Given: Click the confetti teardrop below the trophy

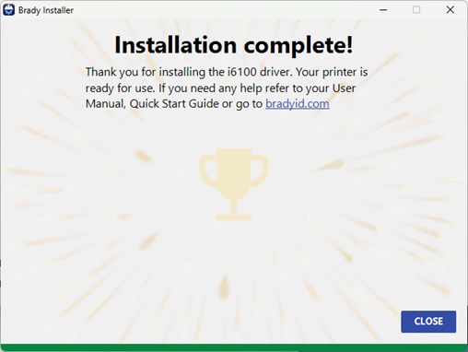Looking at the screenshot, I should 224,287.
